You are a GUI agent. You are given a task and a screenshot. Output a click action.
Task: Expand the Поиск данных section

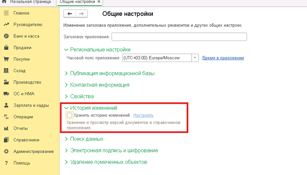coord(66,139)
